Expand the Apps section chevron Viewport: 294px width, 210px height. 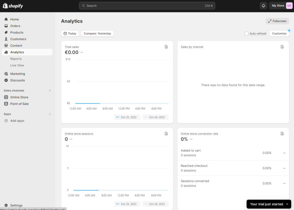pos(50,114)
